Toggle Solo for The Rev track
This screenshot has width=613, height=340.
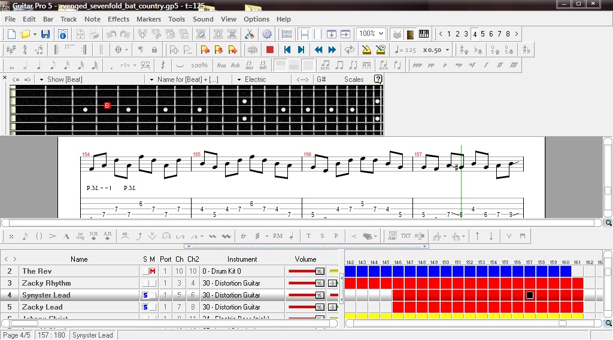(x=145, y=271)
